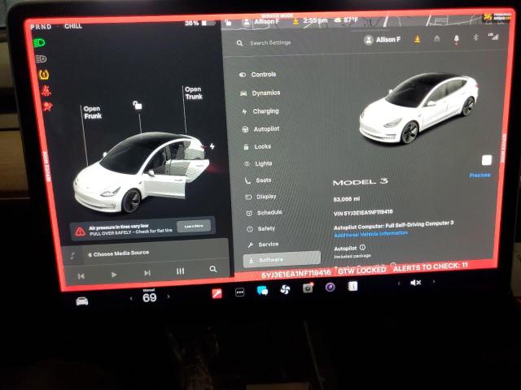The width and height of the screenshot is (521, 390).
Task: Open the media equalizer sliders control
Action: (x=180, y=271)
